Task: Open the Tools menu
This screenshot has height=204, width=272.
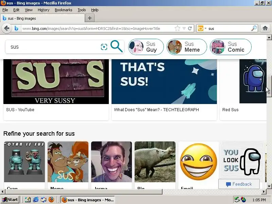Action: (82, 10)
